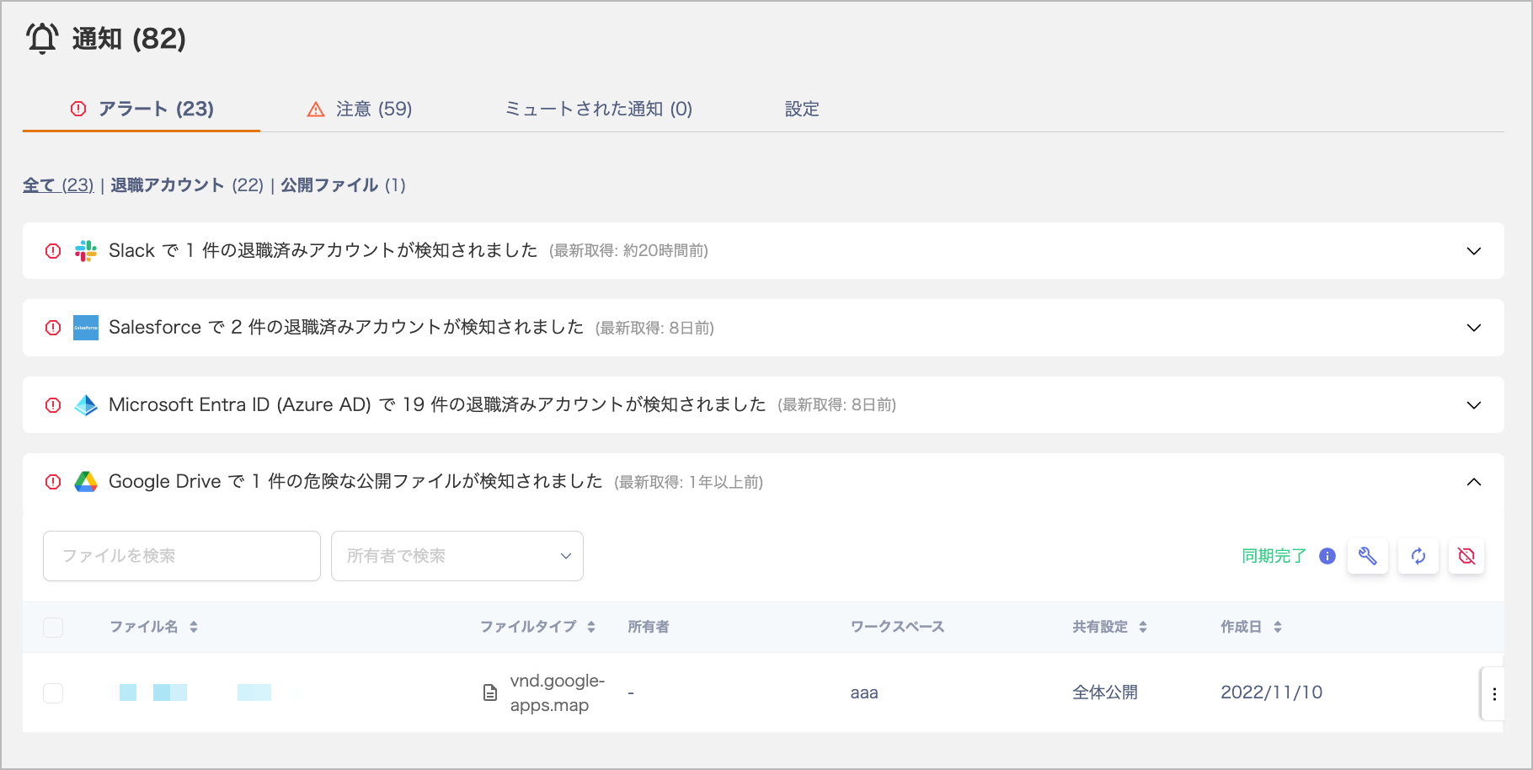The height and width of the screenshot is (770, 1533).
Task: Collapse the Google Drive alert chevron
Action: (1474, 482)
